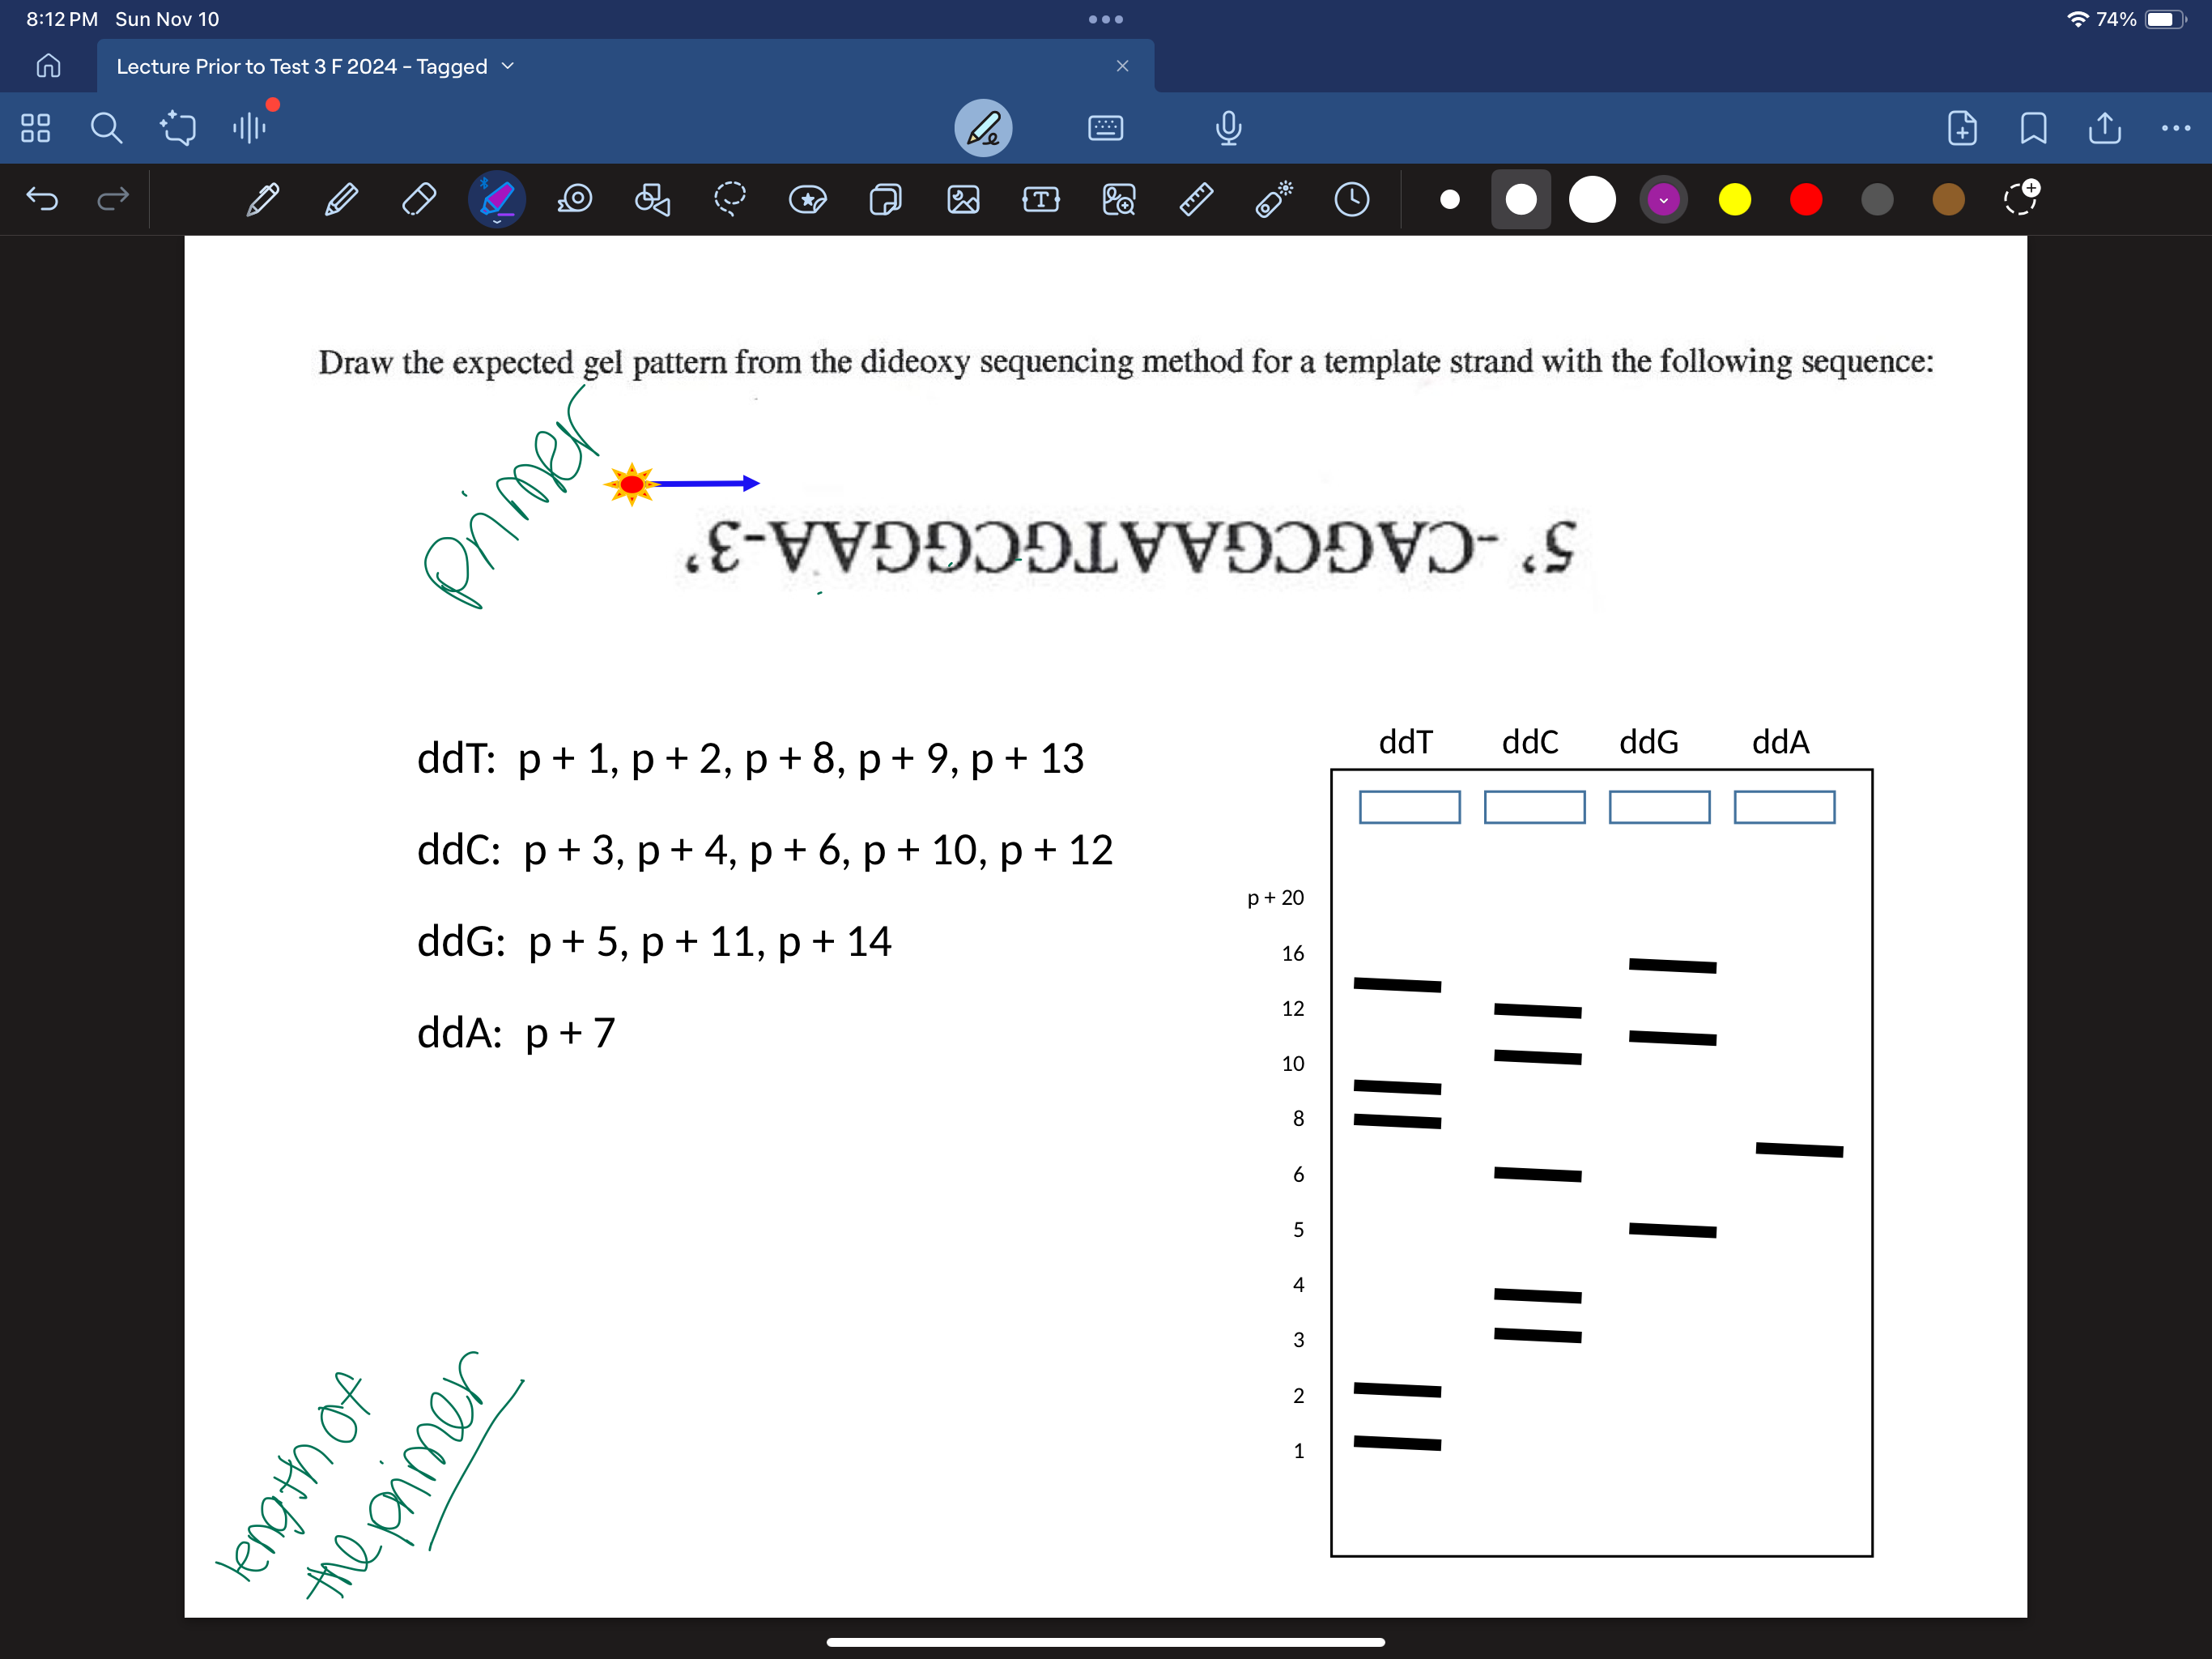2212x1659 pixels.
Task: Select the Lasso selection tool
Action: click(730, 199)
